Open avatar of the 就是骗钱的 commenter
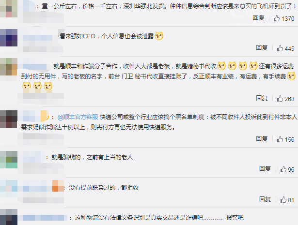The width and height of the screenshot is (298, 225). pos(9,160)
